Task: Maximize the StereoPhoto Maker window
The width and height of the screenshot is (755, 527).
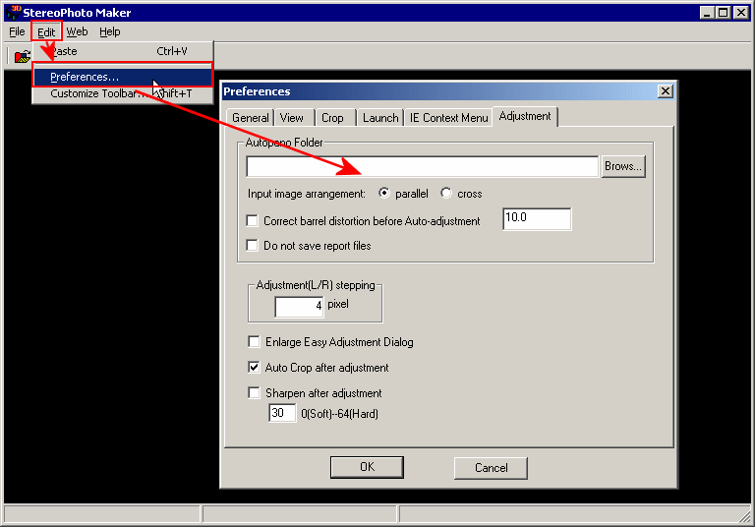Action: click(724, 13)
